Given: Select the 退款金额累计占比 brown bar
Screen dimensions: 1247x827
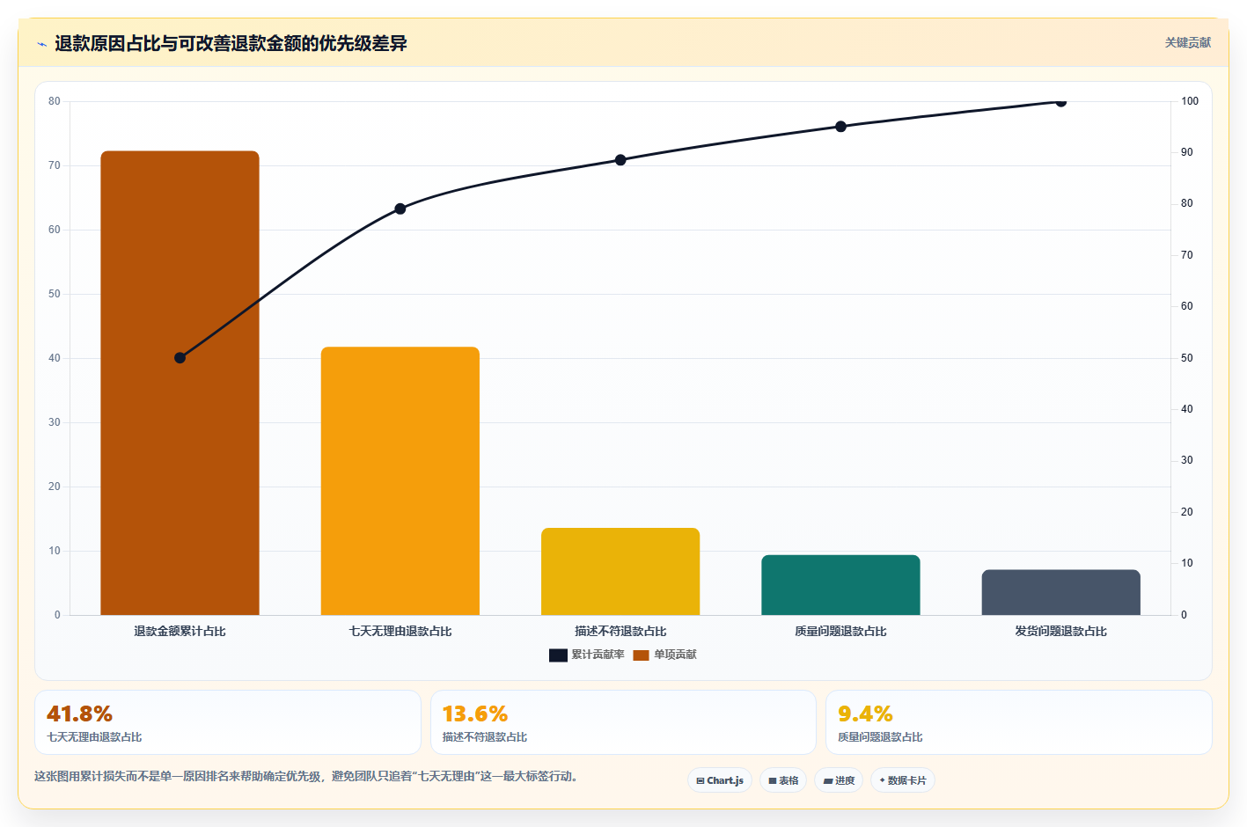Looking at the screenshot, I should point(180,383).
